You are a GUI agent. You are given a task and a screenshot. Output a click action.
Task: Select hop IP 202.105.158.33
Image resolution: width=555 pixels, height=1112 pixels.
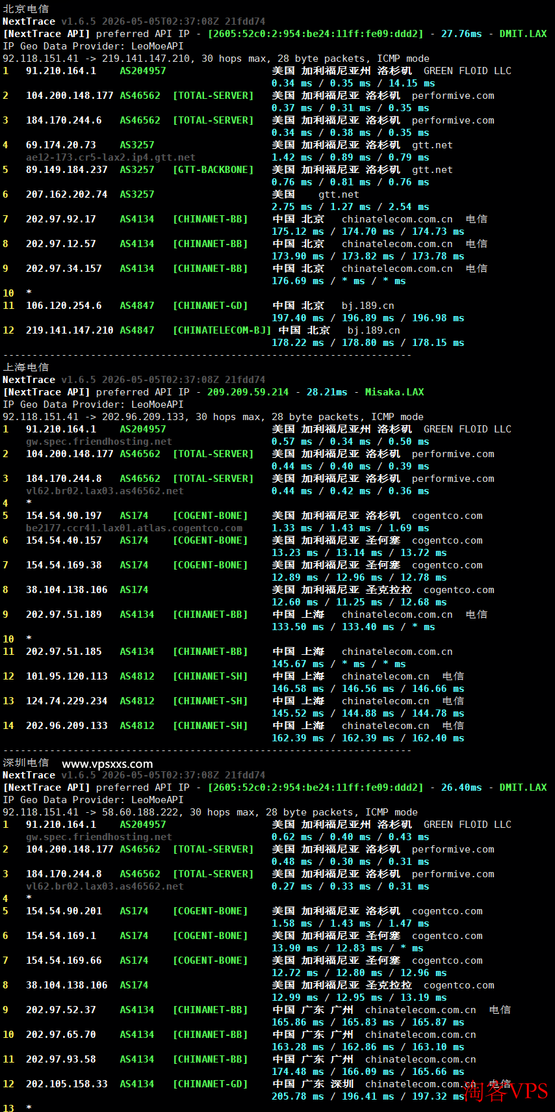pyautogui.click(x=67, y=1084)
